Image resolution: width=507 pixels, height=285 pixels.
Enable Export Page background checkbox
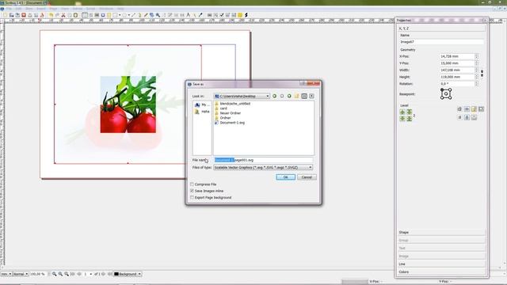[x=192, y=197]
